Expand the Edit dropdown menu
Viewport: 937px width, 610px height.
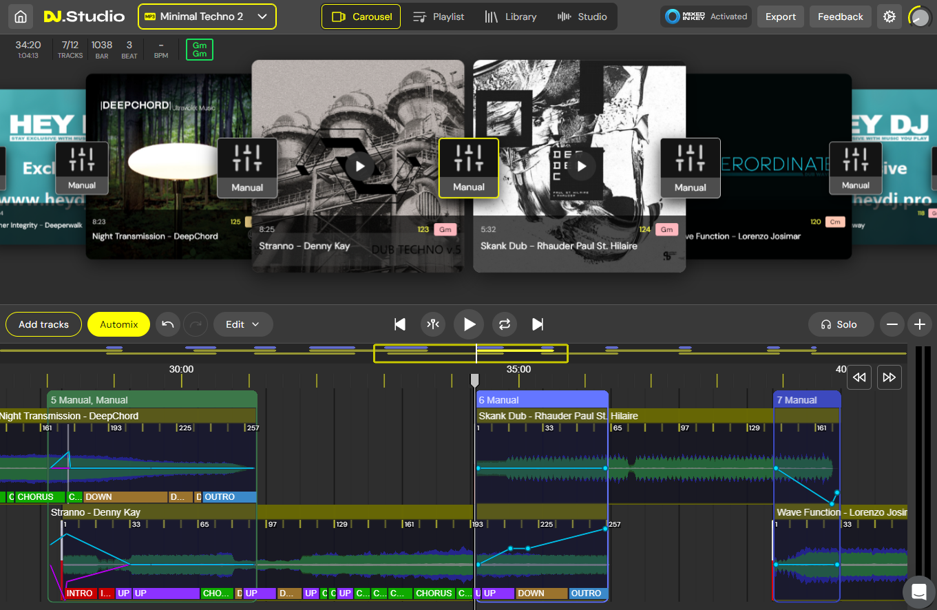[x=243, y=324]
